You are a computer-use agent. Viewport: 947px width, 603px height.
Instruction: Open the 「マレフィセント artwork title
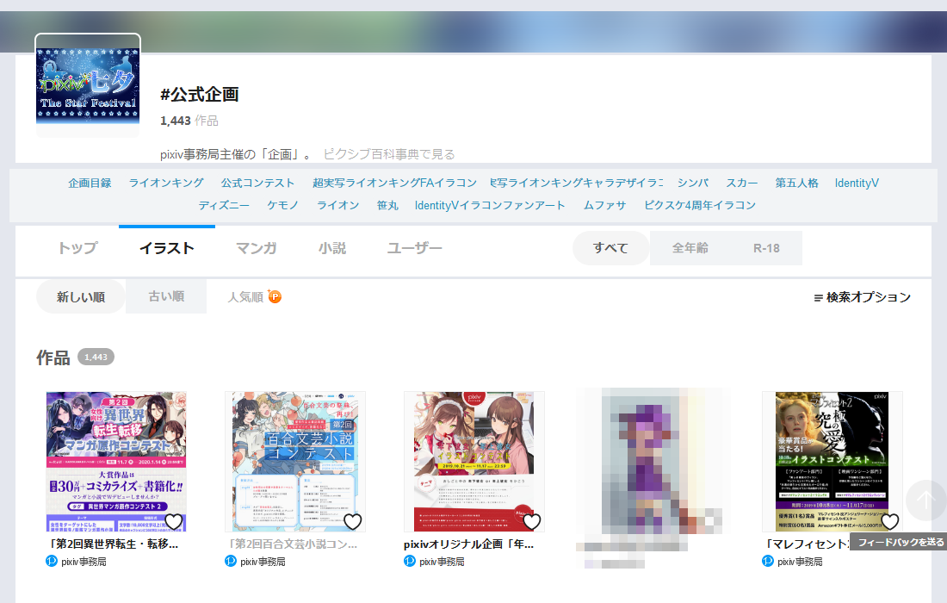[807, 544]
